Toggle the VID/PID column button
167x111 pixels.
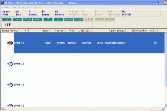click(x=27, y=19)
